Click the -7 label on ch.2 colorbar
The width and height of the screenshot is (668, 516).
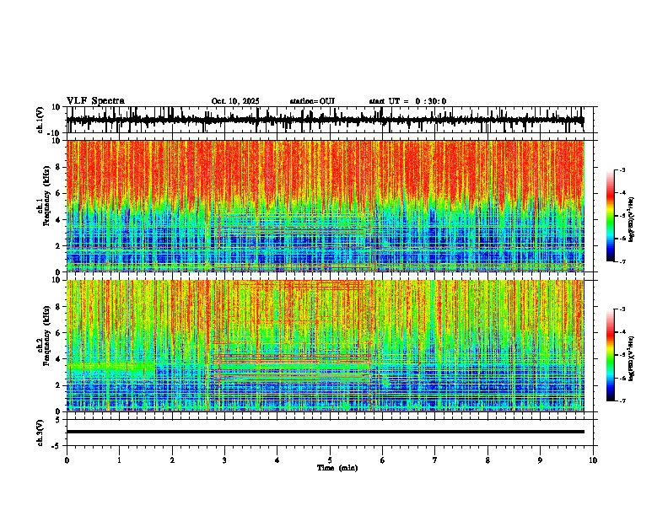622,401
